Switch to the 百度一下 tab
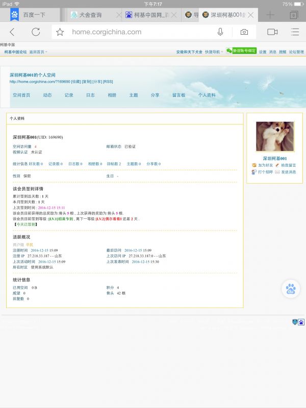This screenshot has height=408, width=306. pyautogui.click(x=34, y=15)
